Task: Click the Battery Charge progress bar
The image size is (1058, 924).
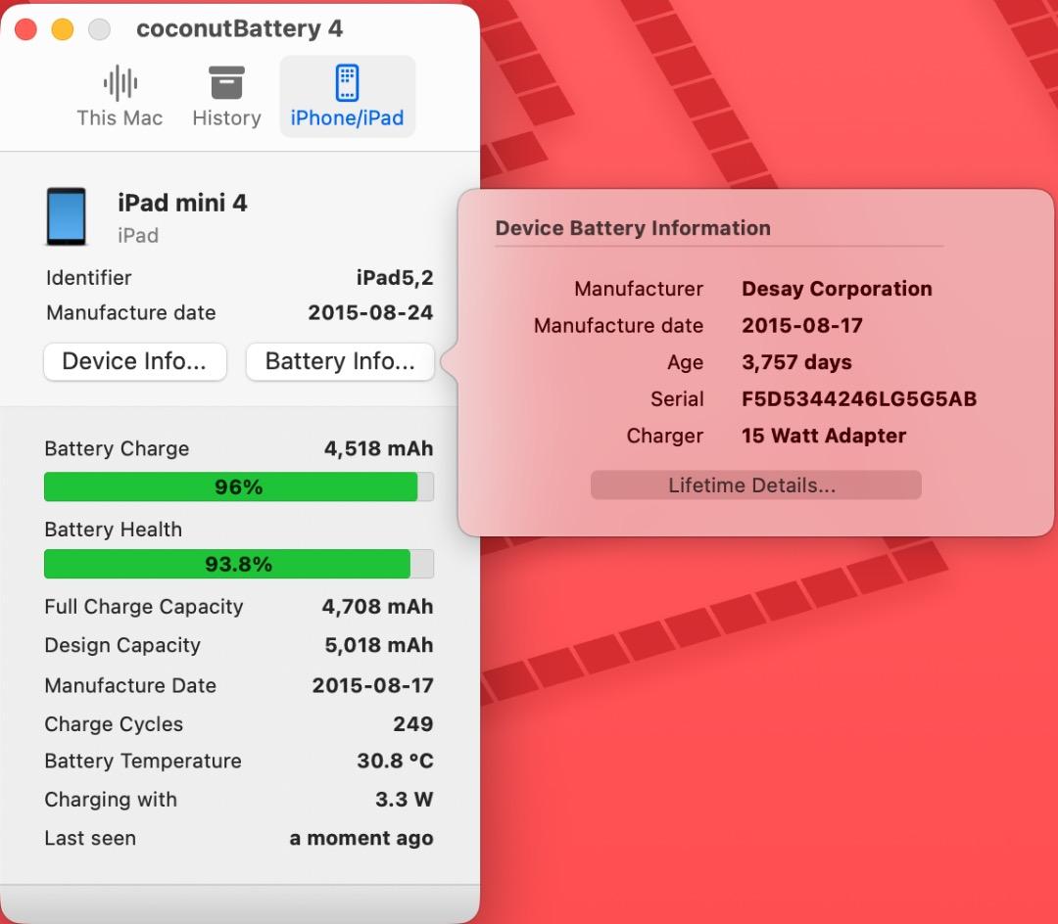Action: click(x=239, y=486)
